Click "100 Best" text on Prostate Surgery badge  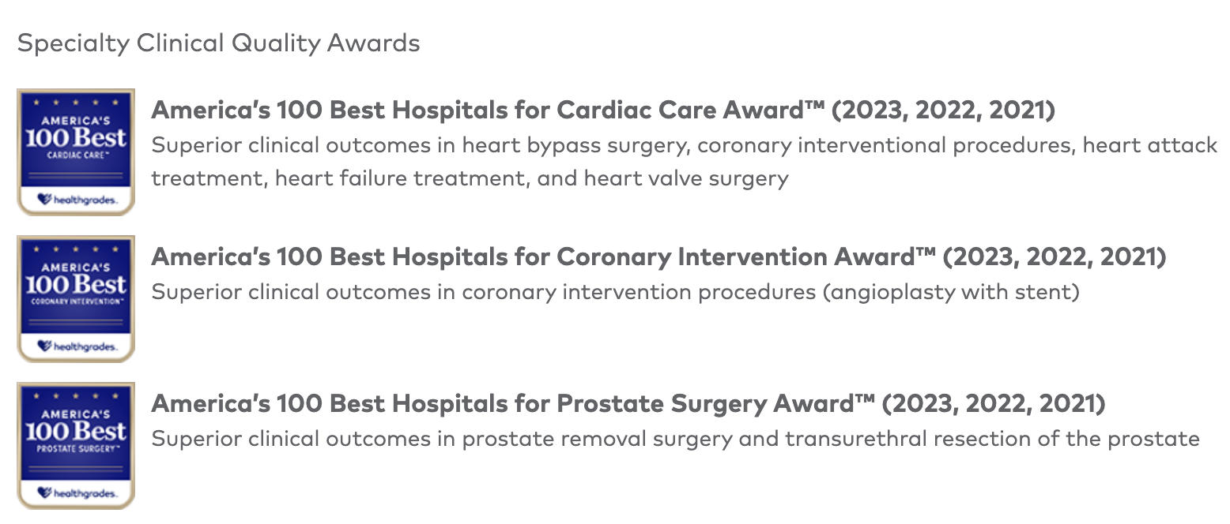76,432
